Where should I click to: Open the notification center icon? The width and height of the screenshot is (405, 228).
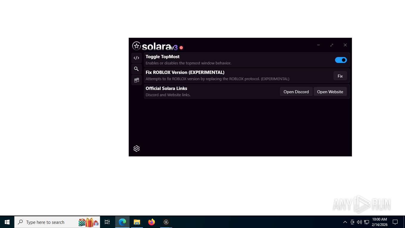point(395,222)
